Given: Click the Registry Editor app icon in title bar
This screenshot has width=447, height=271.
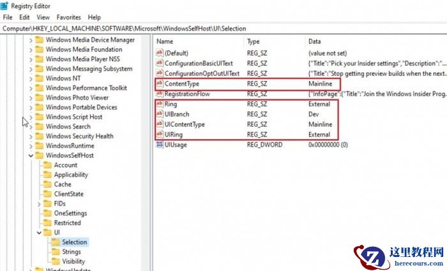Looking at the screenshot, I should coord(4,6).
